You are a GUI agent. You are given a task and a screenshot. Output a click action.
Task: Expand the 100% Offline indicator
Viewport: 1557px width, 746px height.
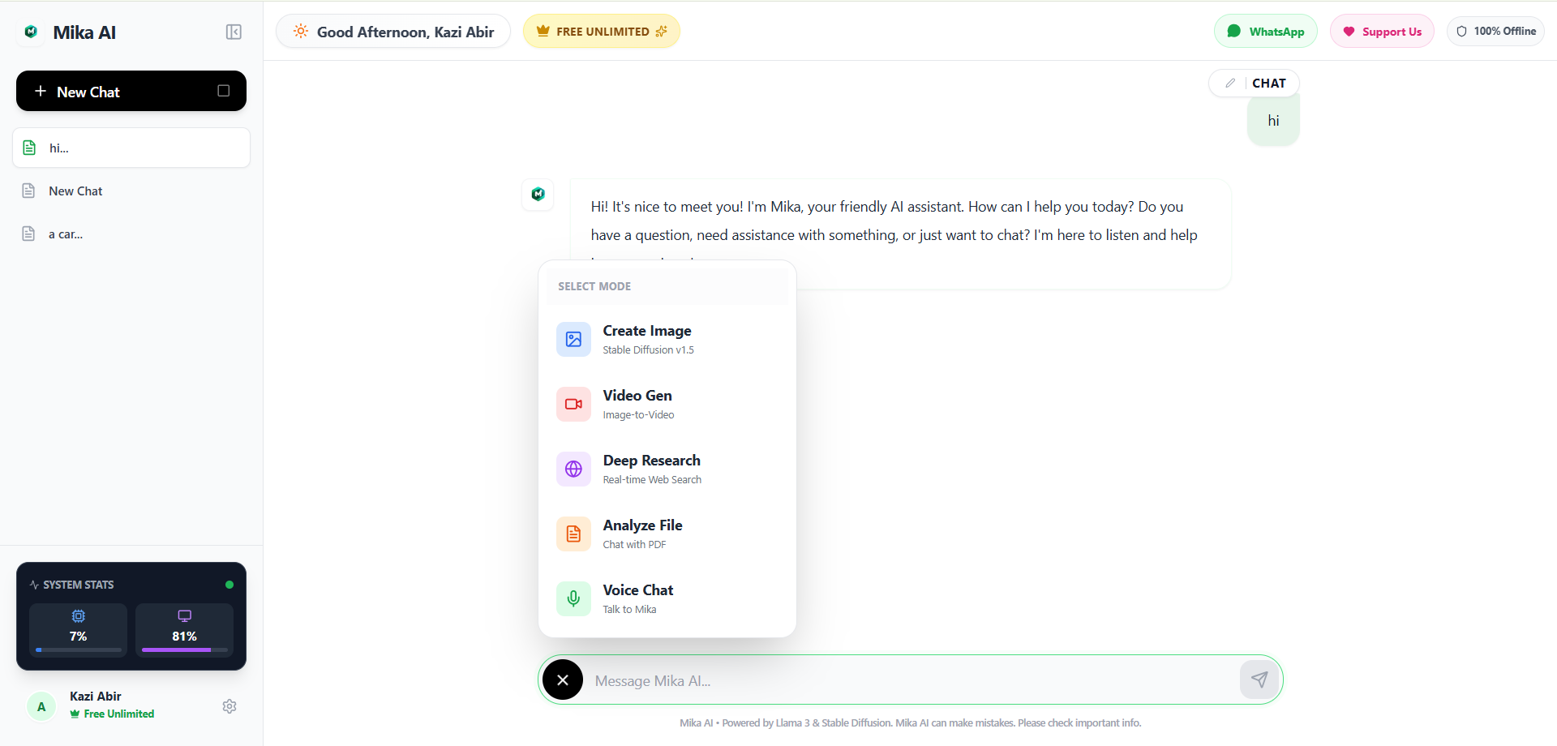1495,31
